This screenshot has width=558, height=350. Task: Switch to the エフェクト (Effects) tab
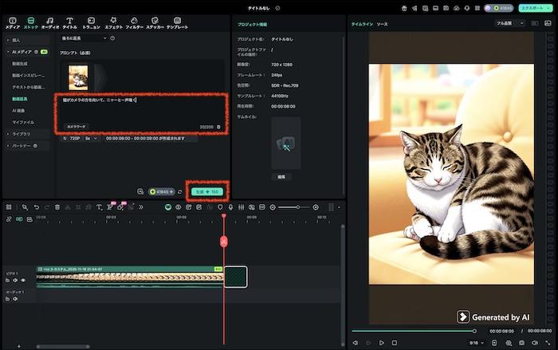[x=113, y=21]
